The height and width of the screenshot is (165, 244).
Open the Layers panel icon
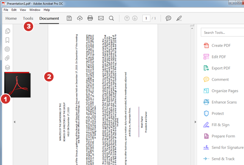[x=7, y=67]
